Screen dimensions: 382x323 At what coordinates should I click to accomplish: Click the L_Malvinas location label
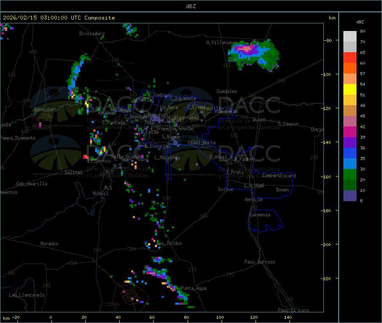(167, 157)
